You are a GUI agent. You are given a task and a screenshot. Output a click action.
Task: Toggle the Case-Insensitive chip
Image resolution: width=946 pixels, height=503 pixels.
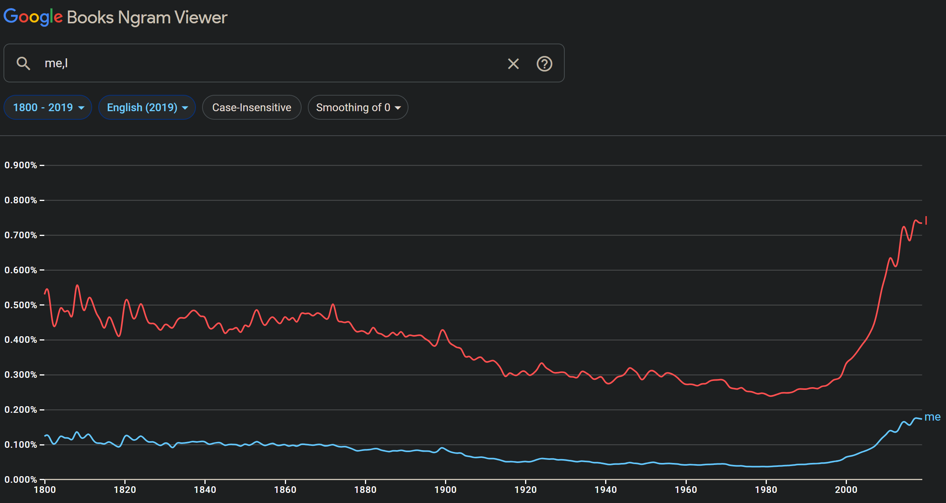(251, 107)
